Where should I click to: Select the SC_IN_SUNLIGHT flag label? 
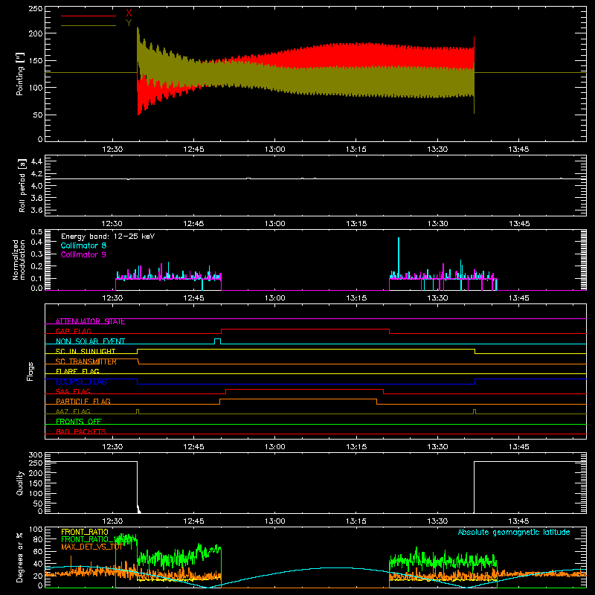[x=86, y=351]
